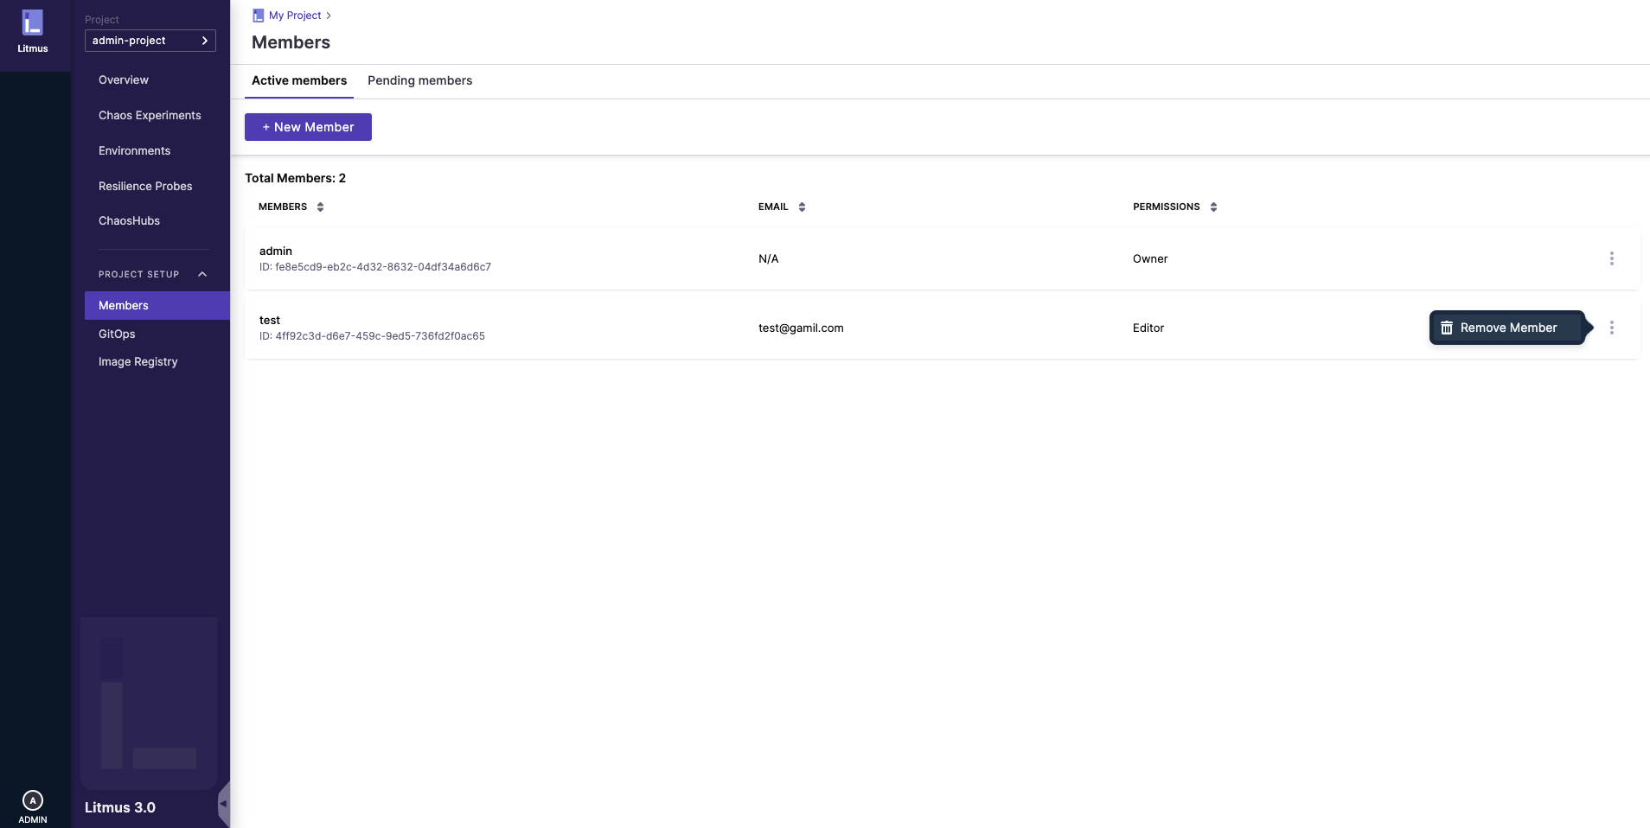
Task: Open the admin-project project selector
Action: [150, 41]
